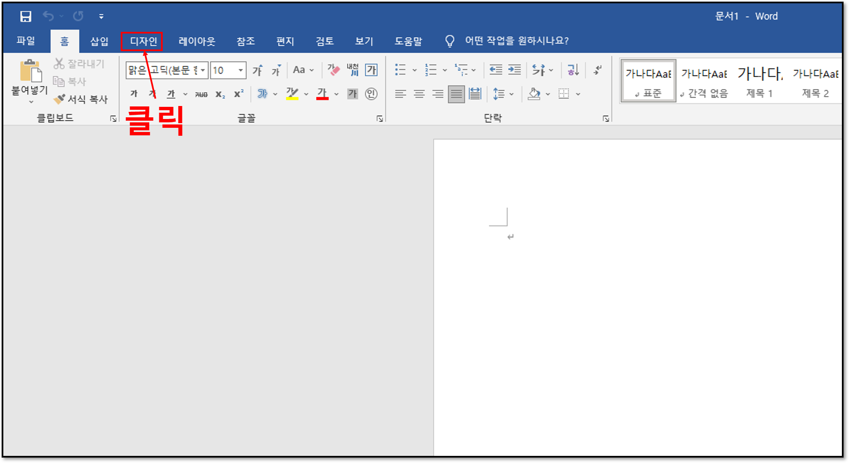Click the Save icon in quick access toolbar
849x463 pixels.
26,16
